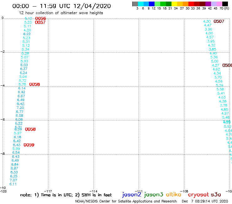Click the wave height value '6.58'
The height and width of the screenshot is (204, 232).
(19, 115)
